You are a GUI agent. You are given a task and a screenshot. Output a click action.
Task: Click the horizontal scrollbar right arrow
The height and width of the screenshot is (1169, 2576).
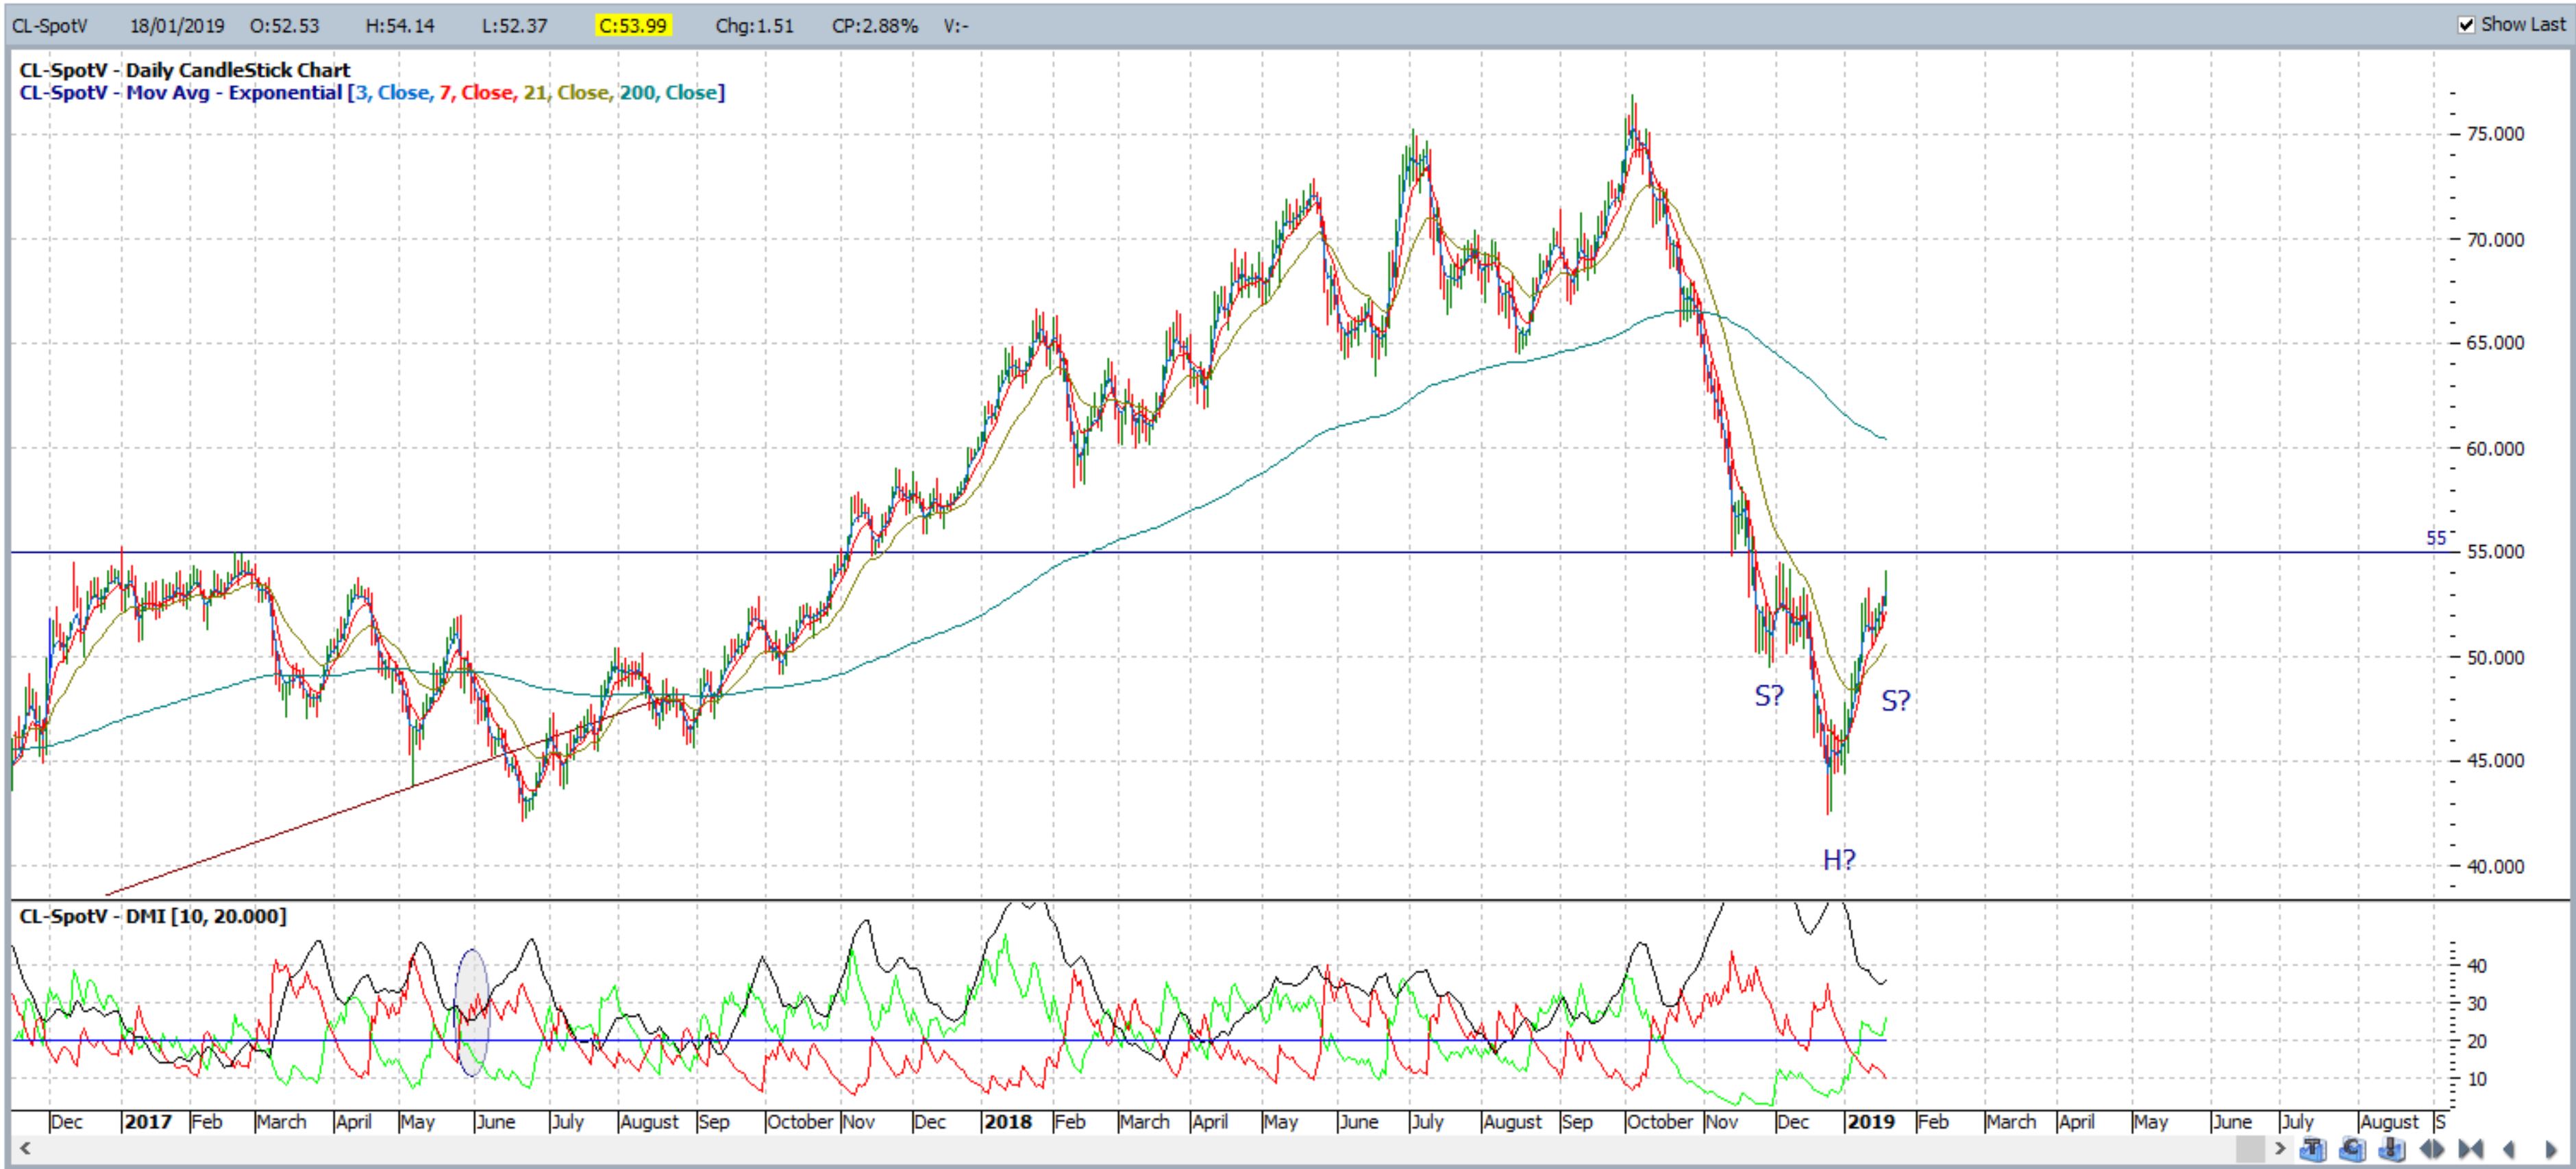point(2281,1148)
